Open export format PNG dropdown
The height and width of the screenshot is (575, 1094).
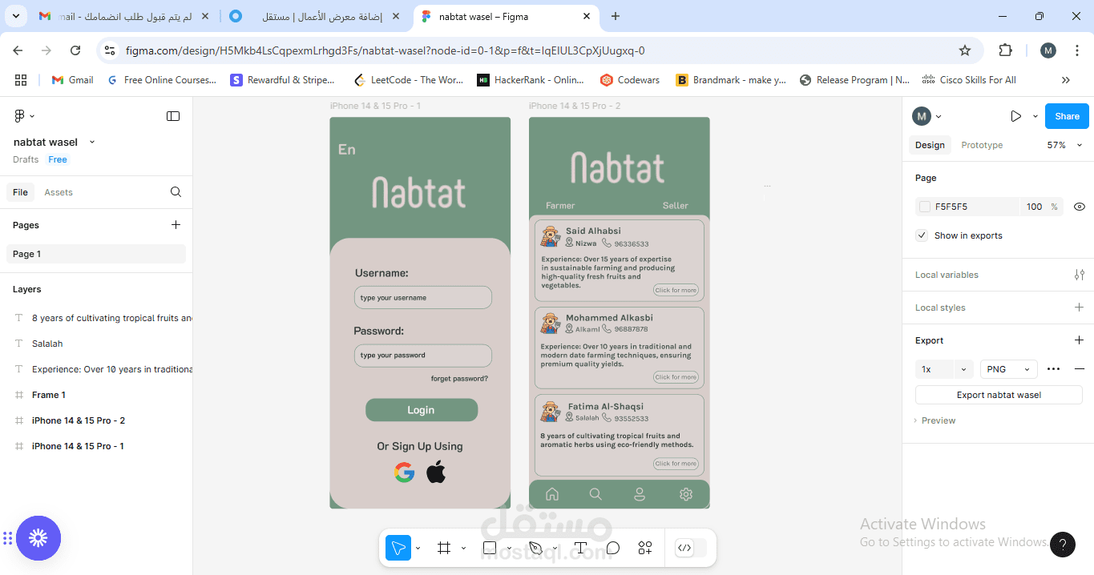(1008, 369)
